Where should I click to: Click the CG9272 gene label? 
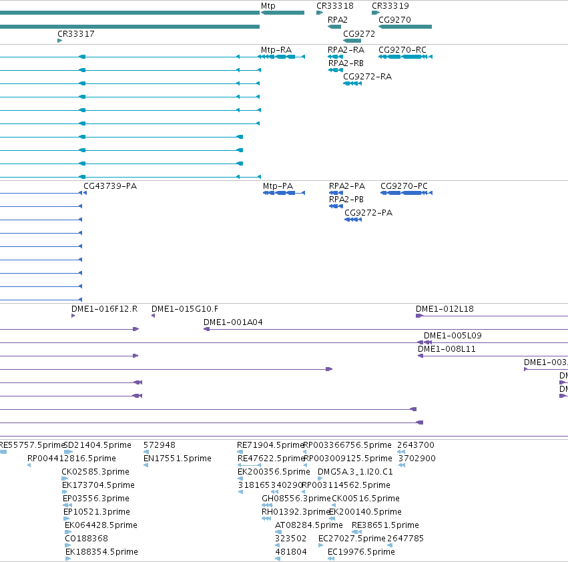point(359,33)
